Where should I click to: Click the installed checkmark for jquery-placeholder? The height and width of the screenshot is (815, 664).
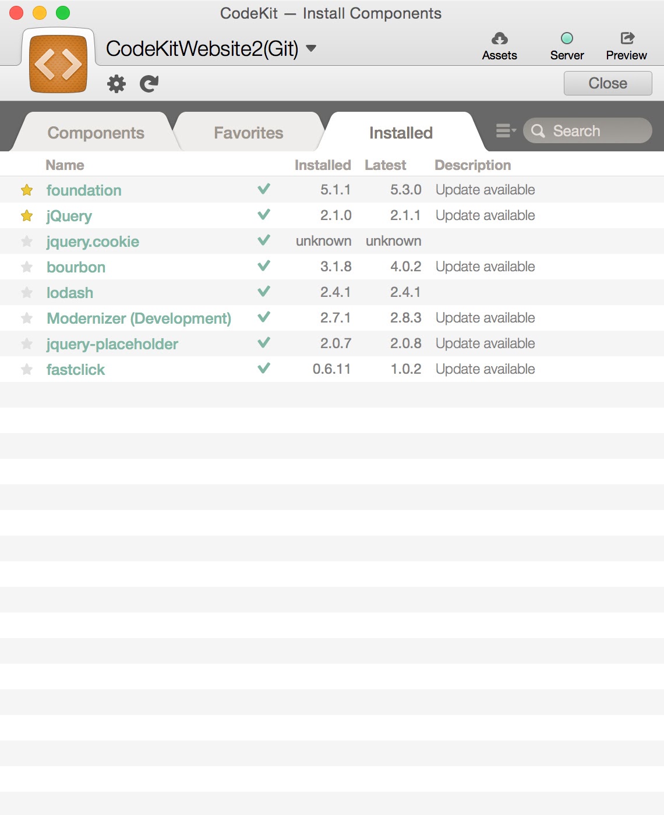click(x=264, y=342)
